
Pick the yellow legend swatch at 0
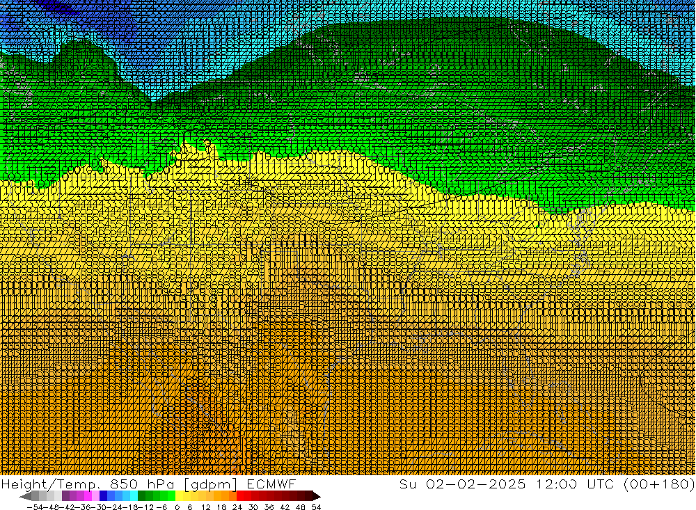coord(180,496)
